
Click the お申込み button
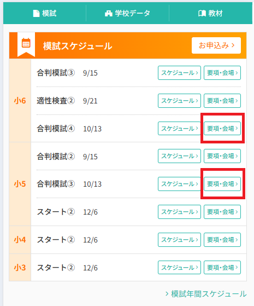click(216, 45)
